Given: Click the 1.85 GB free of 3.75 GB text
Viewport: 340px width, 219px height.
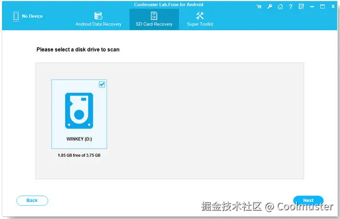Looking at the screenshot, I should tap(79, 155).
